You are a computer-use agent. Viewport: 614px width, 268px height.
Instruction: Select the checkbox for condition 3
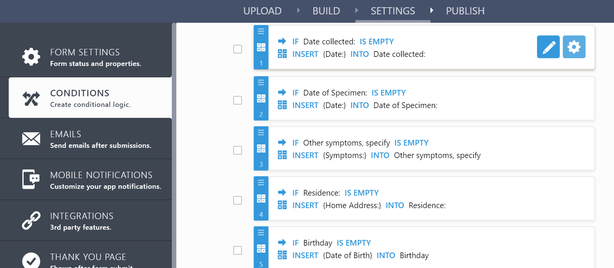tap(238, 150)
